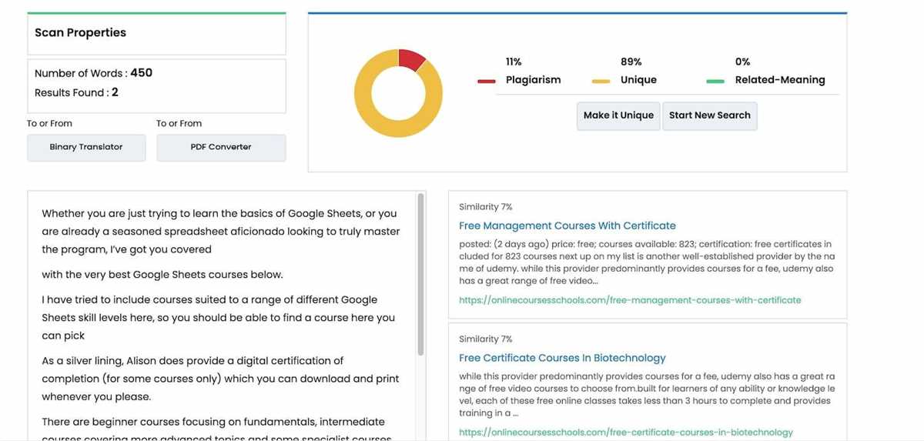The image size is (924, 441).
Task: Click the snippet starting 'while this provider predominantly'
Action: (x=647, y=395)
